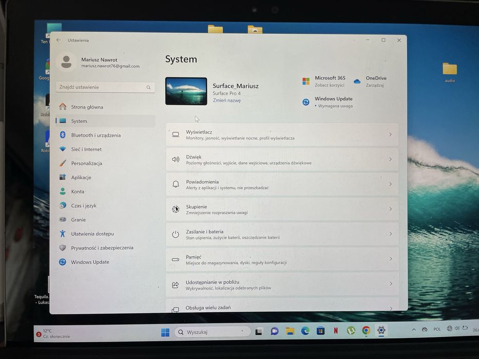The height and width of the screenshot is (359, 479).
Task: Click the user account avatar icon
Action: point(66,62)
